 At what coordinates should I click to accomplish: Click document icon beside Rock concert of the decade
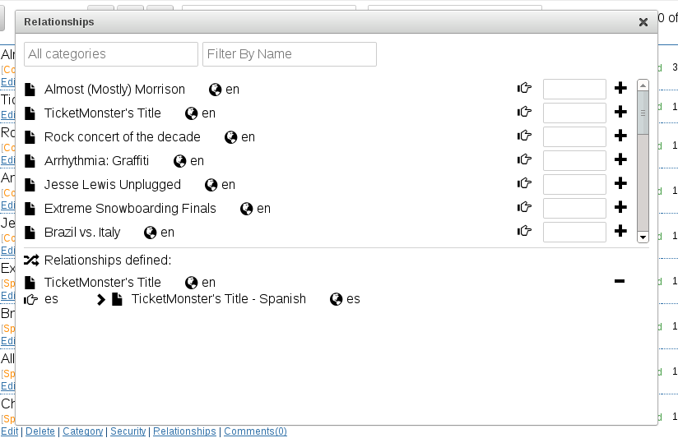30,137
